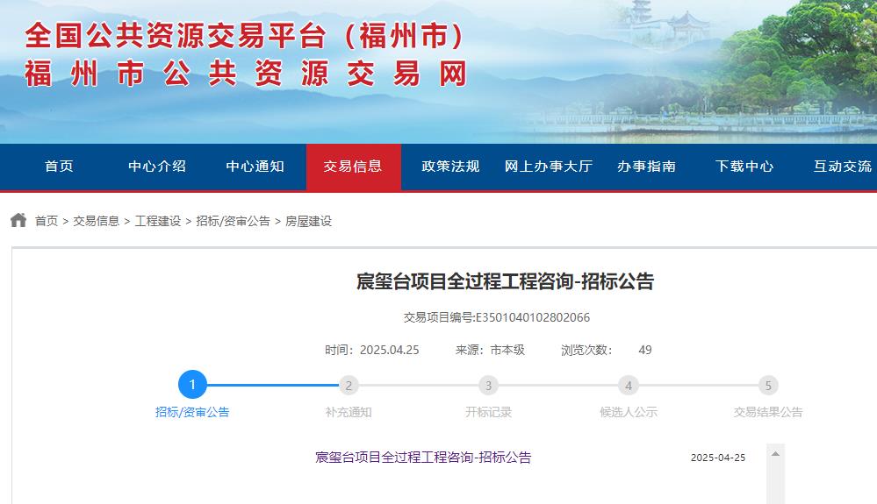Go to 交易信息 breadcrumb link
Image resolution: width=877 pixels, height=504 pixels.
pyautogui.click(x=97, y=221)
